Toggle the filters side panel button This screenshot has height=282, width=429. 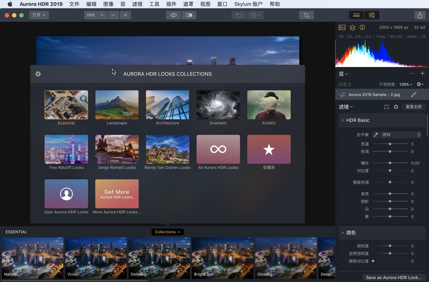[x=372, y=15]
